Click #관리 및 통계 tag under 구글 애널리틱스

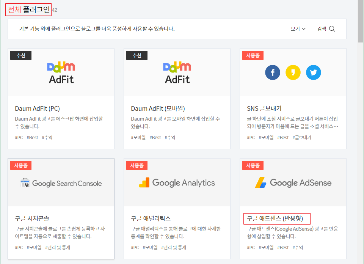(174, 248)
